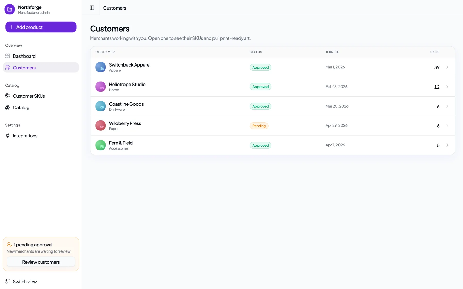463x289 pixels.
Task: Open the Wildberry Press customer name
Action: (x=125, y=123)
